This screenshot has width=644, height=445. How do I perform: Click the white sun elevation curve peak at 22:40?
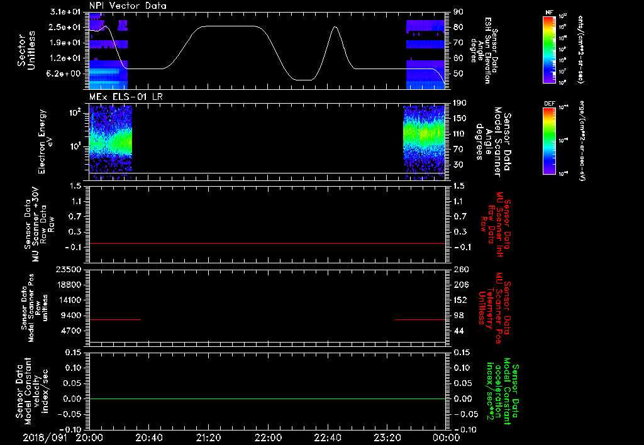click(335, 27)
